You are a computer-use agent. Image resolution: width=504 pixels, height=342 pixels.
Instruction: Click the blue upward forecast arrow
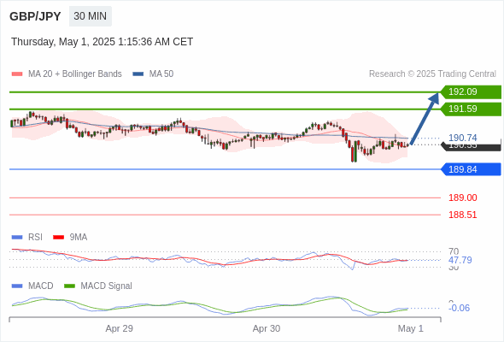pyautogui.click(x=425, y=118)
